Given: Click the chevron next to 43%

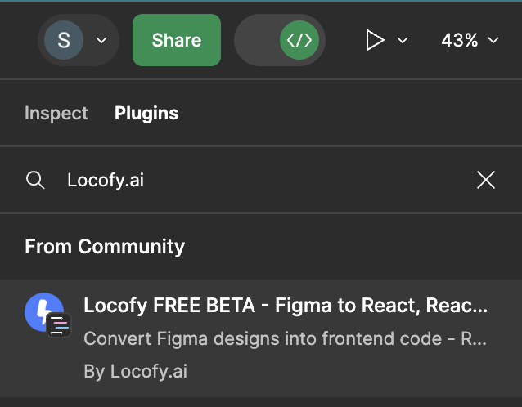Looking at the screenshot, I should [493, 40].
